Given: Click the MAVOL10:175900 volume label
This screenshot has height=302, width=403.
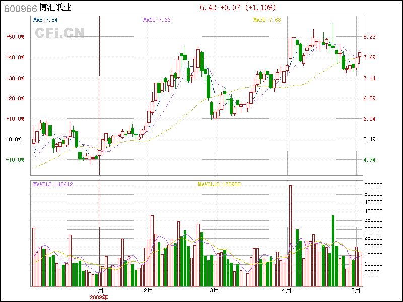Looking at the screenshot, I should [x=219, y=184].
